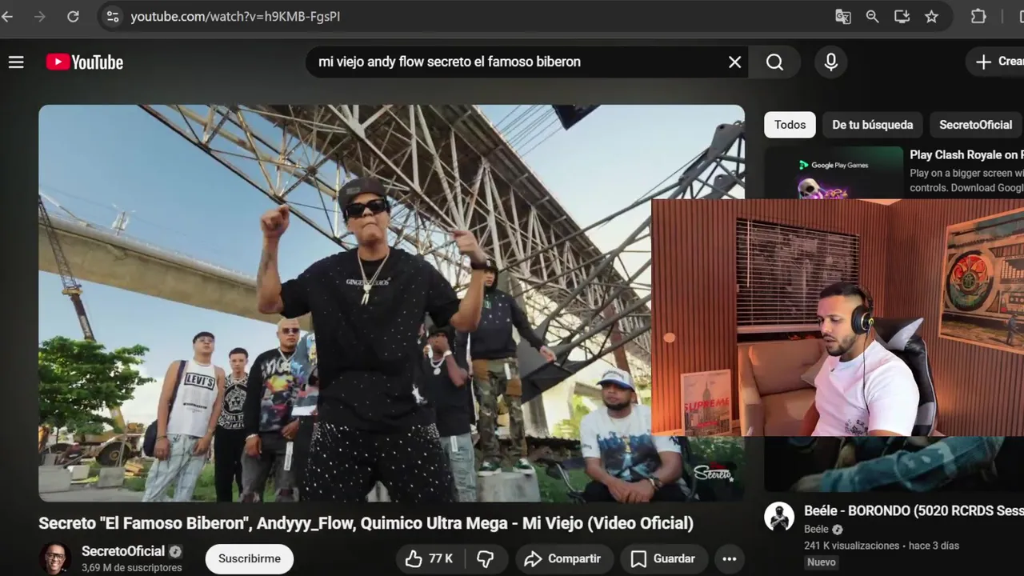The width and height of the screenshot is (1024, 576).
Task: Like the video with thumbs up
Action: coord(430,558)
